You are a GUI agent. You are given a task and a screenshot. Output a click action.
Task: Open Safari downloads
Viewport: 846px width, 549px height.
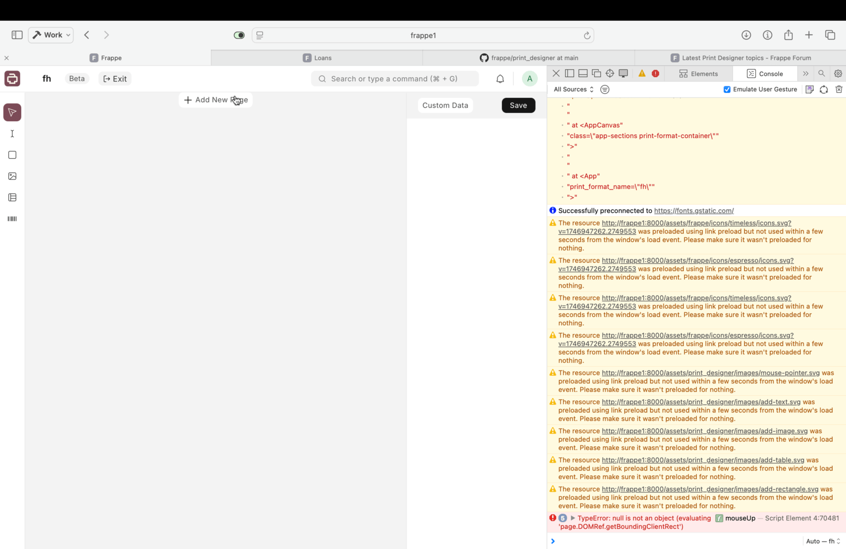pos(746,35)
